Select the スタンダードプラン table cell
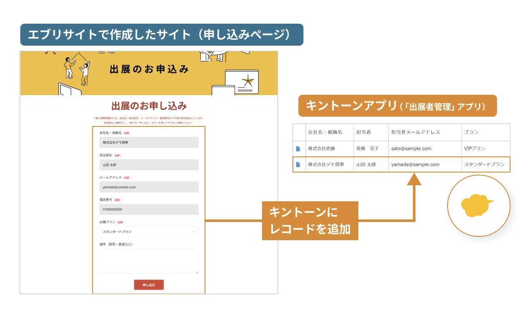 click(486, 164)
